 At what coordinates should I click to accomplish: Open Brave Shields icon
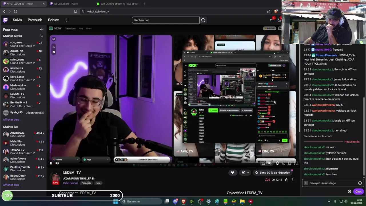276,11
